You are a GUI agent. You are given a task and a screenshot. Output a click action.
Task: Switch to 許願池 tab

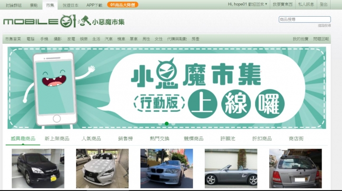[228, 138]
